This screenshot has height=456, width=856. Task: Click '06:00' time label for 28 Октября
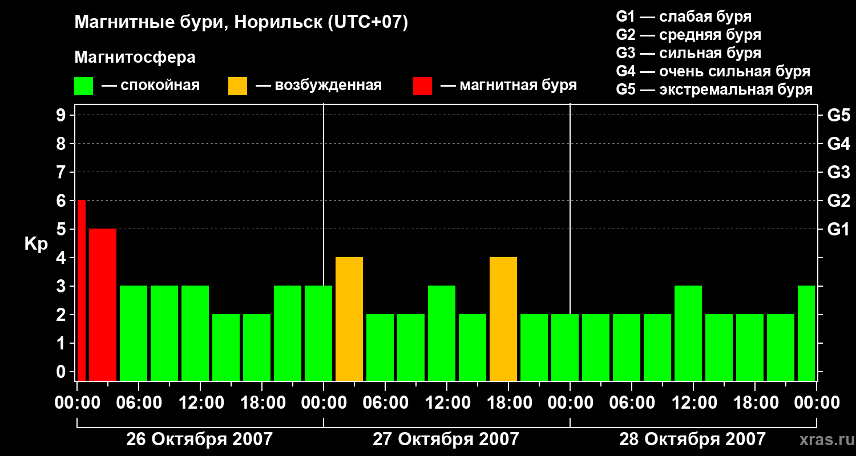tap(632, 403)
